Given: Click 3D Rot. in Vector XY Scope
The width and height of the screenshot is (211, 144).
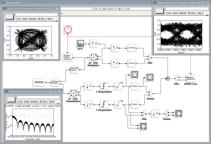Looking at the screenshot, I should coord(42,19).
